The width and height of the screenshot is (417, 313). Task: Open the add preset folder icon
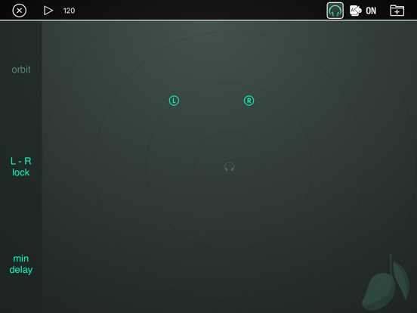tap(397, 11)
